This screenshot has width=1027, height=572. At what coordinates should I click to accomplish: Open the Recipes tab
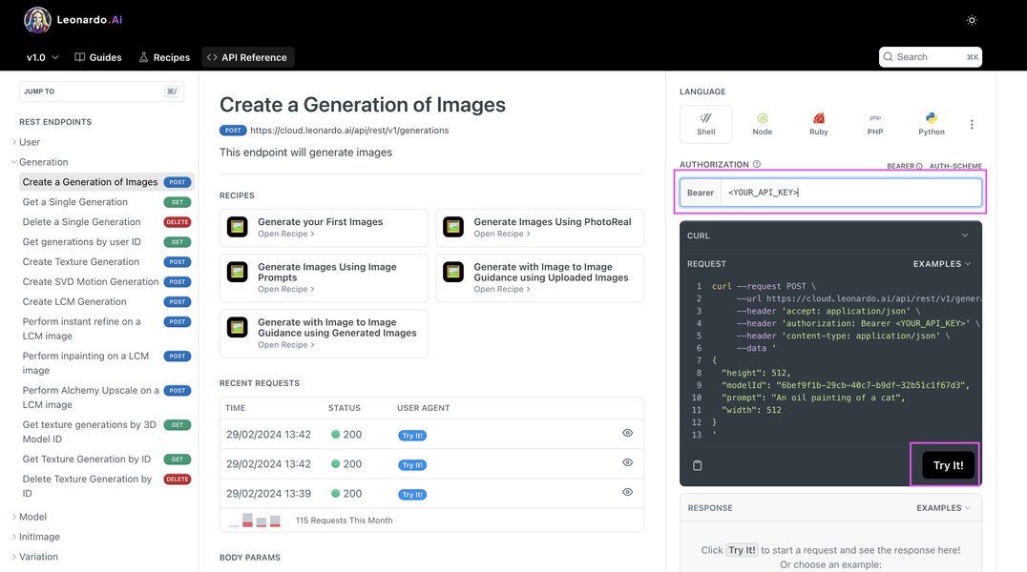[x=164, y=57]
